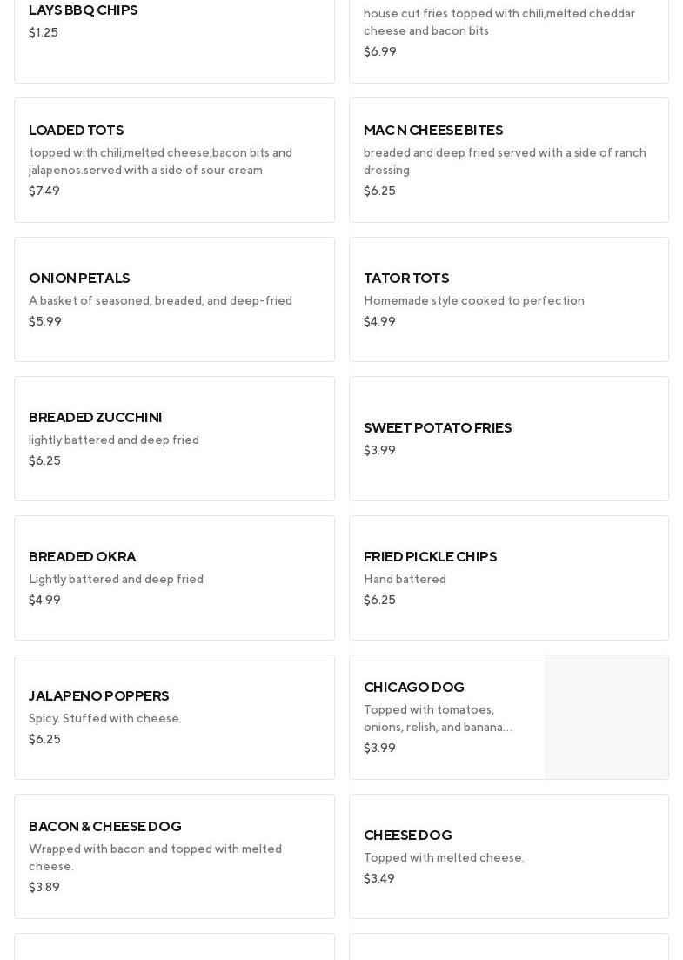Open the Cheese Dog menu item
This screenshot has height=960, width=683.
508,856
